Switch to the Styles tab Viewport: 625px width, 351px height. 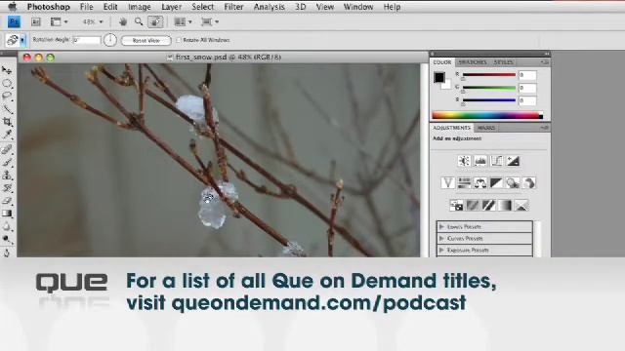[x=503, y=62]
